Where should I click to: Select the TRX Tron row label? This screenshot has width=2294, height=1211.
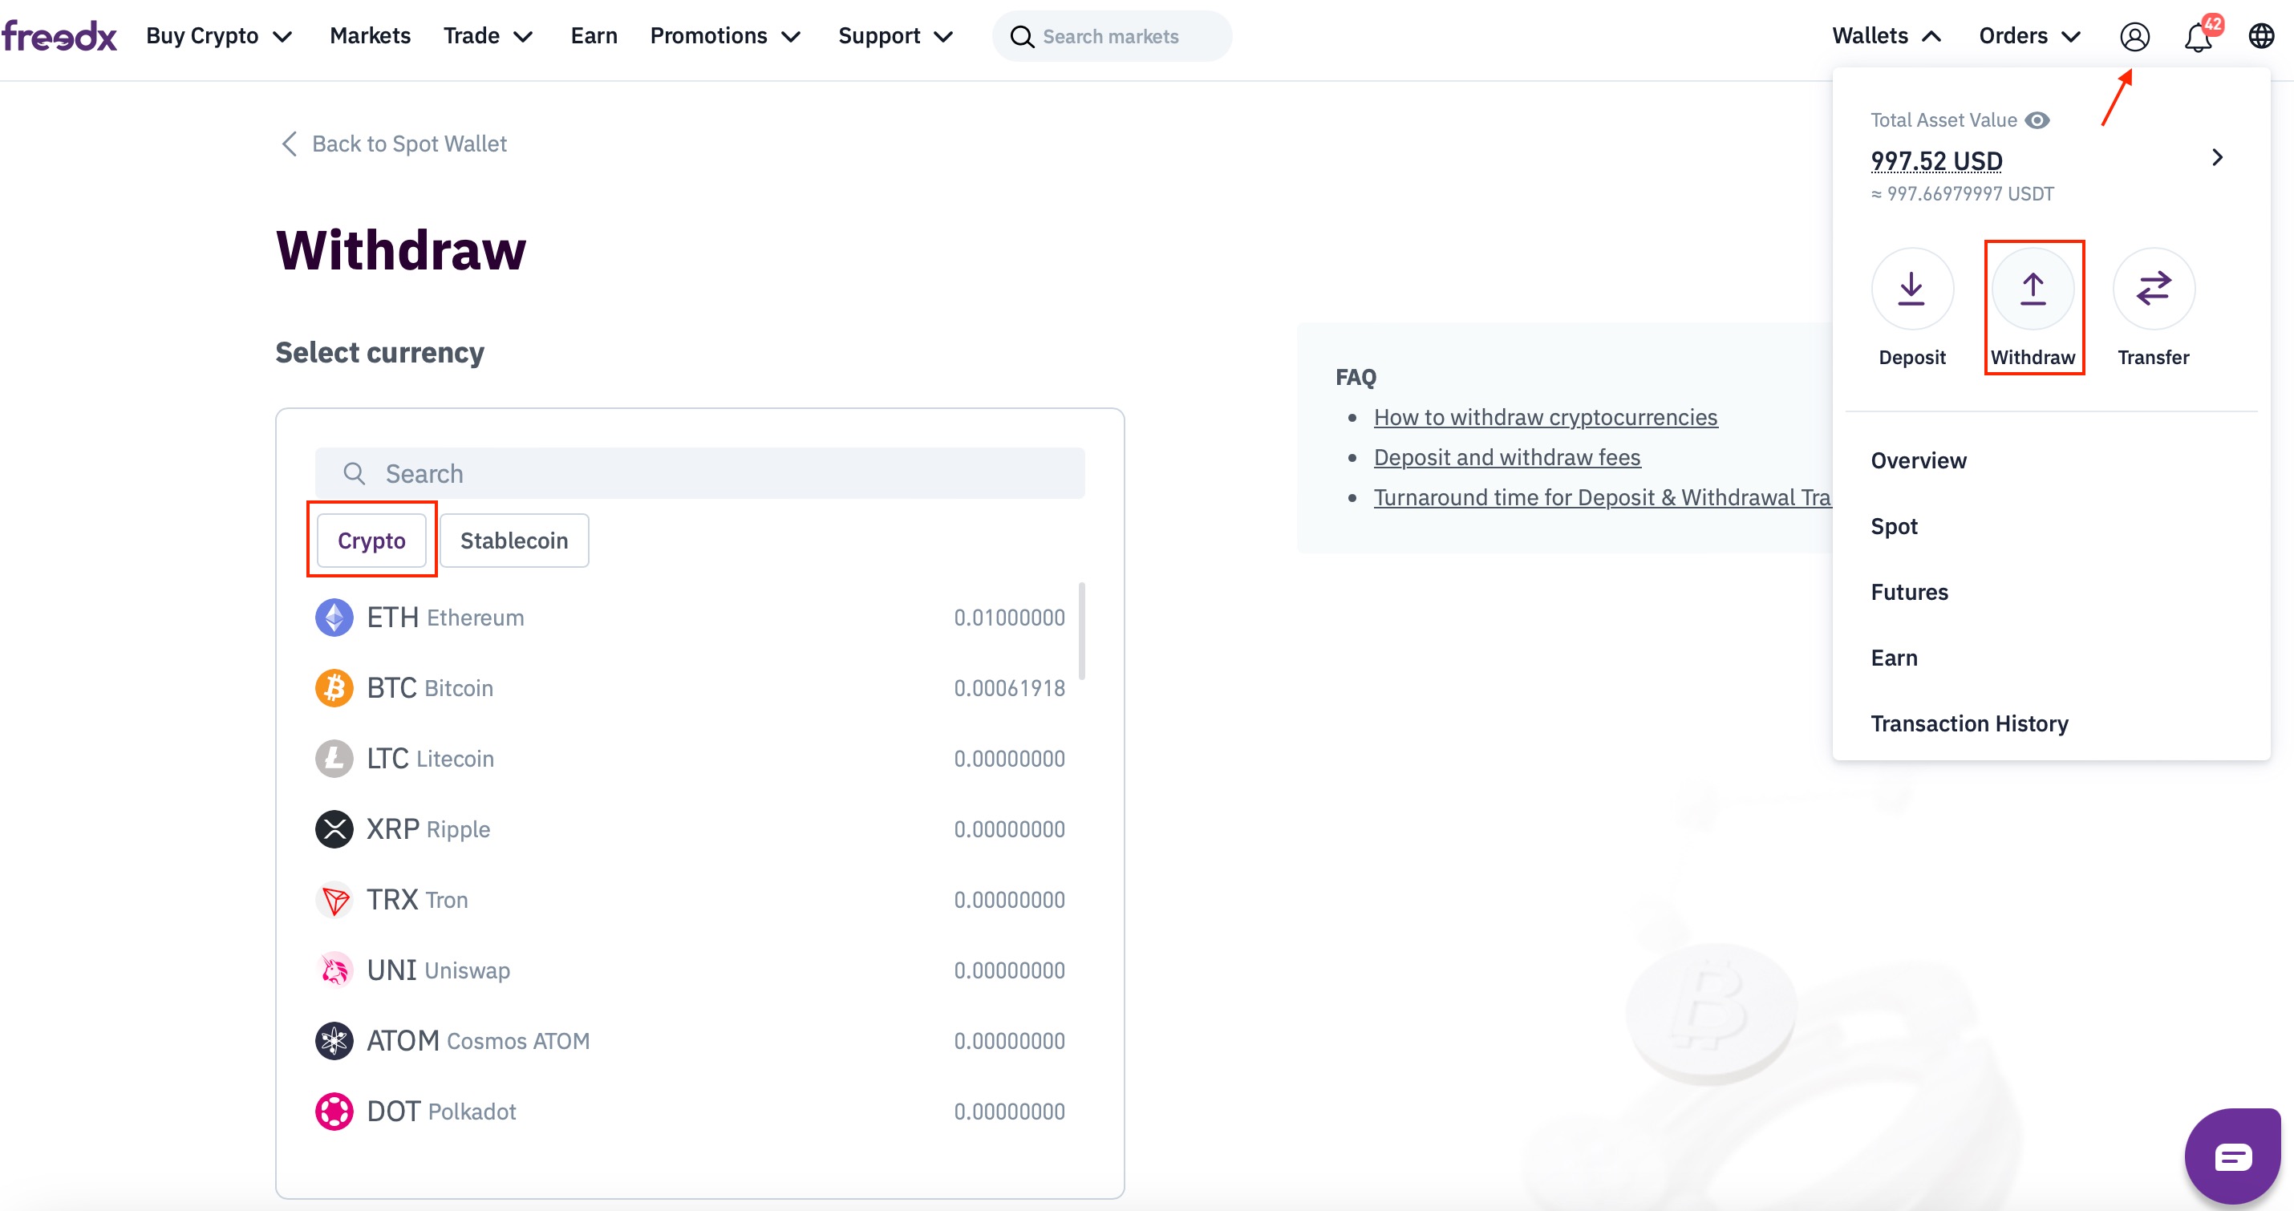[x=417, y=899]
